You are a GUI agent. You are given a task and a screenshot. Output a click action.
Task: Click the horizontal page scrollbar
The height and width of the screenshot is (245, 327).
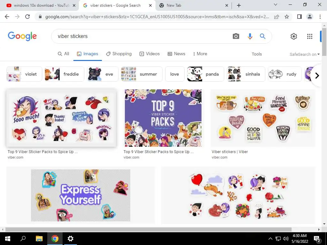click(148, 229)
